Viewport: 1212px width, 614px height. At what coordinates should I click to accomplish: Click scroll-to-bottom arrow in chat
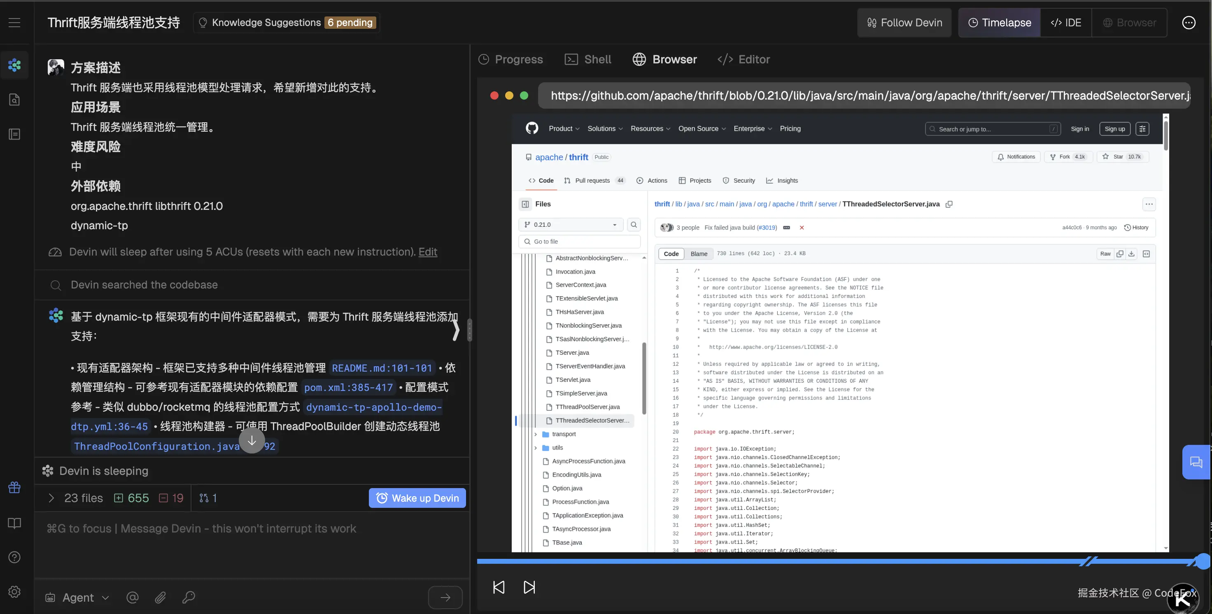252,440
